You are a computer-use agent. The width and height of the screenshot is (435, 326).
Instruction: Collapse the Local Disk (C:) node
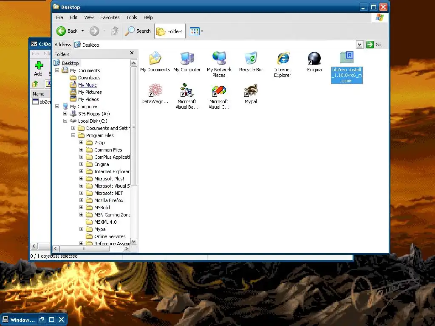pos(65,121)
